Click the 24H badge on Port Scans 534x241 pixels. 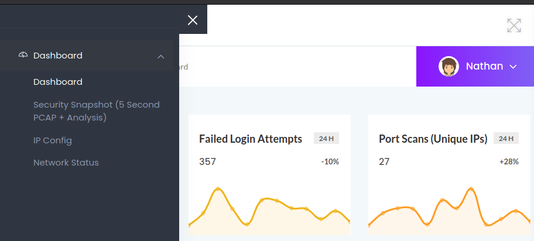tap(506, 139)
